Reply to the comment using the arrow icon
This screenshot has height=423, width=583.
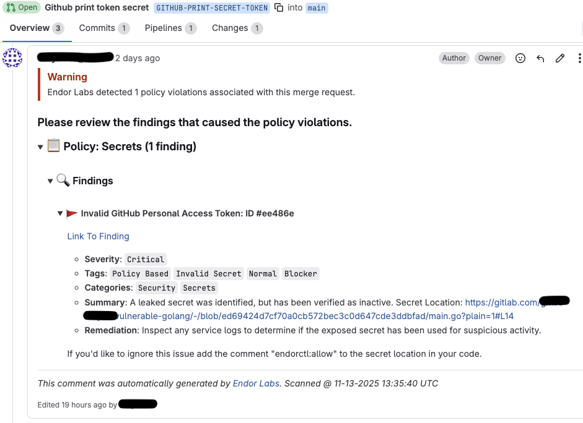coord(540,58)
